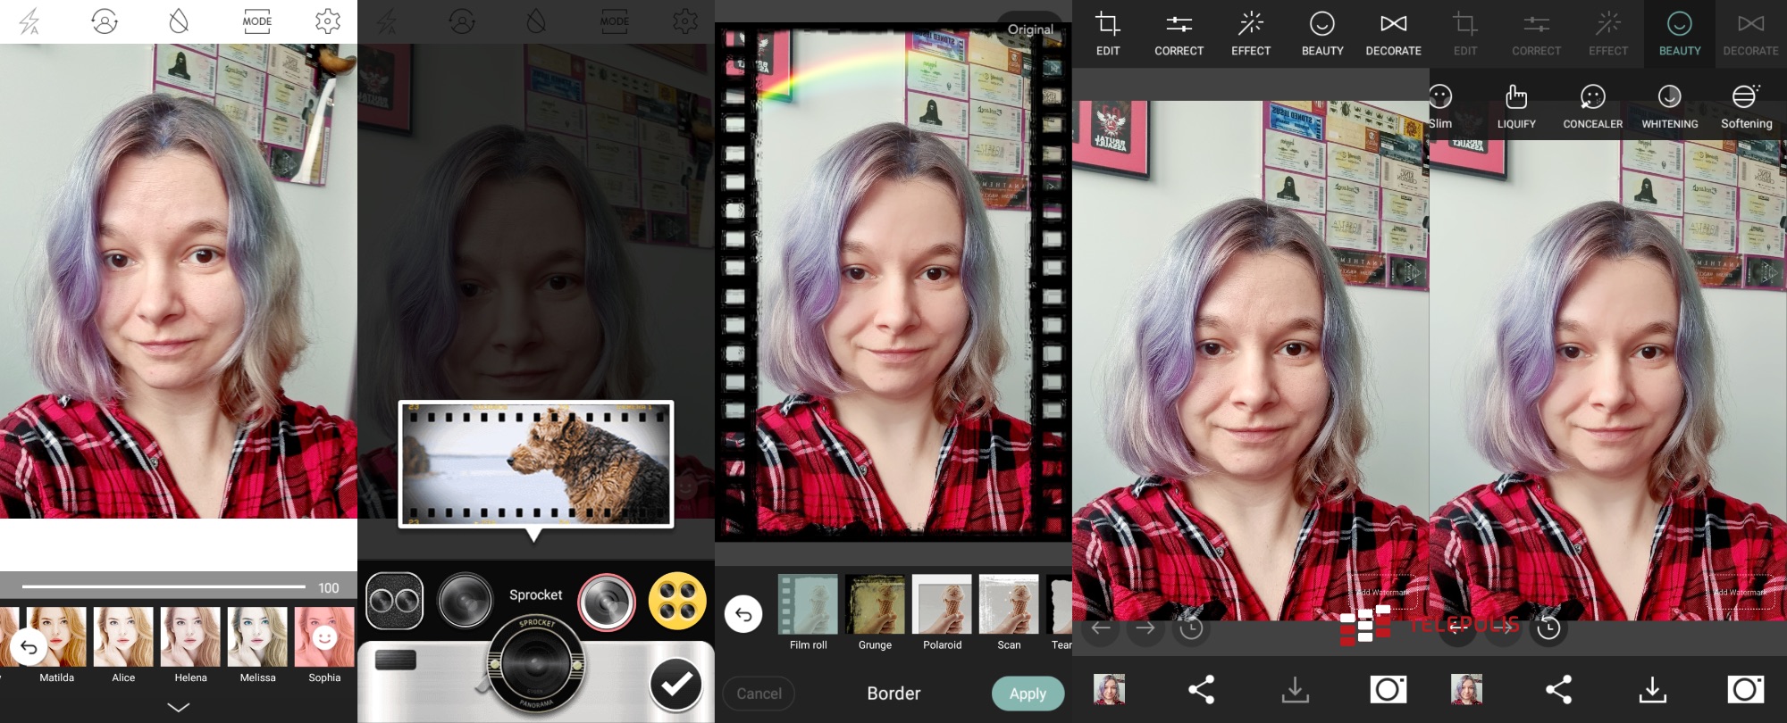Select the twin-lens camera icon
Image resolution: width=1787 pixels, height=723 pixels.
point(394,601)
